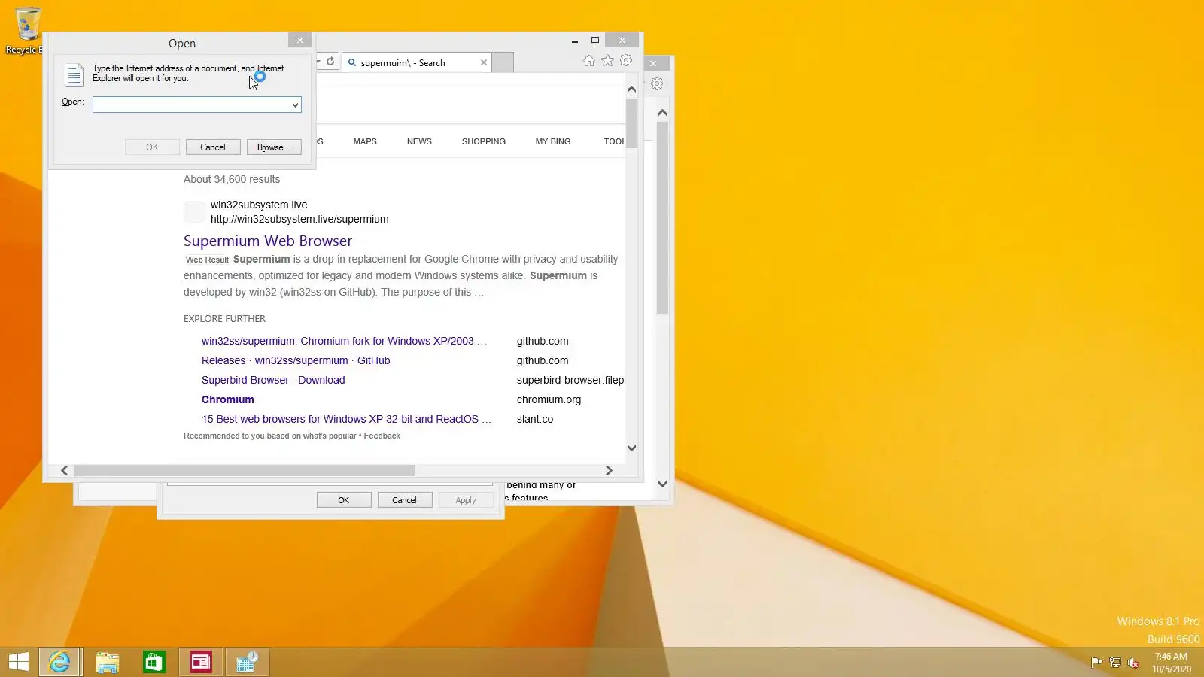The image size is (1204, 677).
Task: Open the Supermium Web Browser result
Action: point(268,241)
